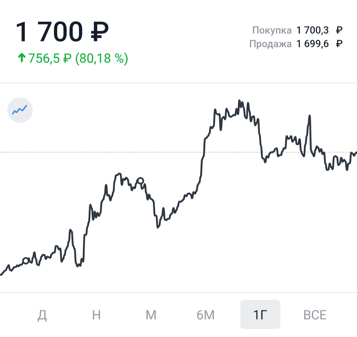Choose the 6М six-month period
357x337 pixels.
[205, 315]
